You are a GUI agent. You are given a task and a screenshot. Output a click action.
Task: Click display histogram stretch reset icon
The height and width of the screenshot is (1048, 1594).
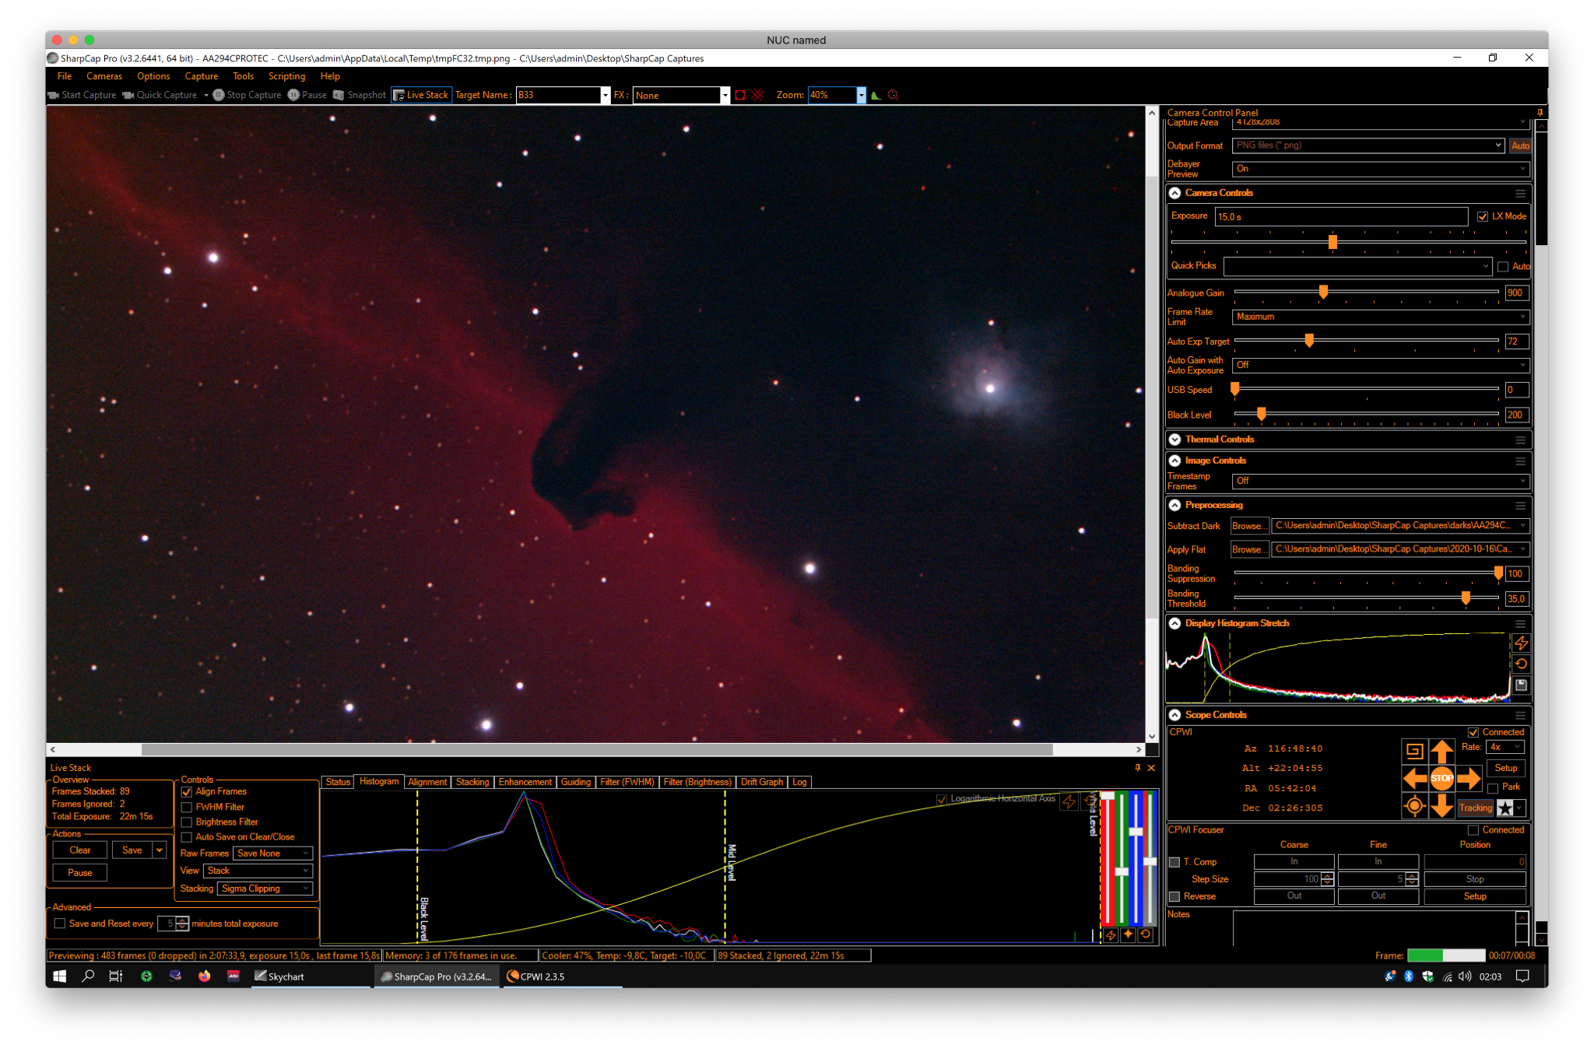coord(1521,664)
